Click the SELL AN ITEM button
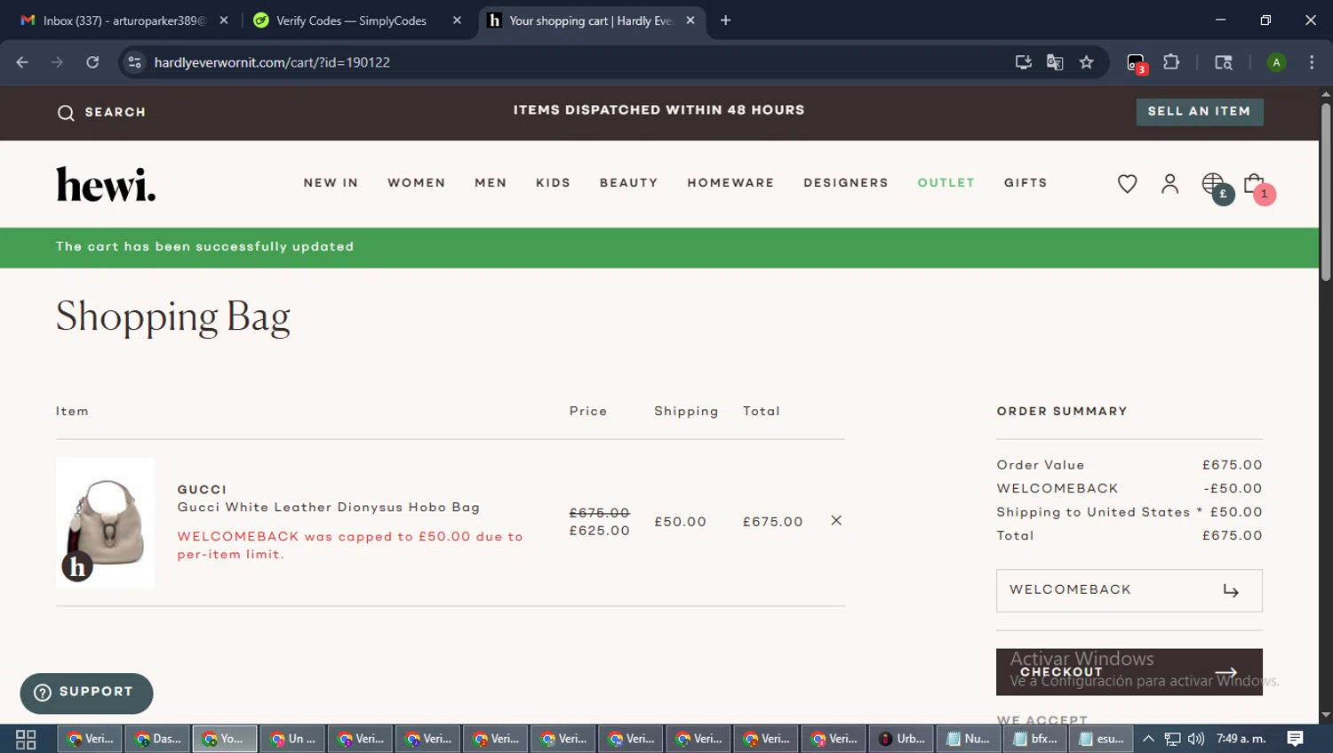The image size is (1333, 753). 1199,112
